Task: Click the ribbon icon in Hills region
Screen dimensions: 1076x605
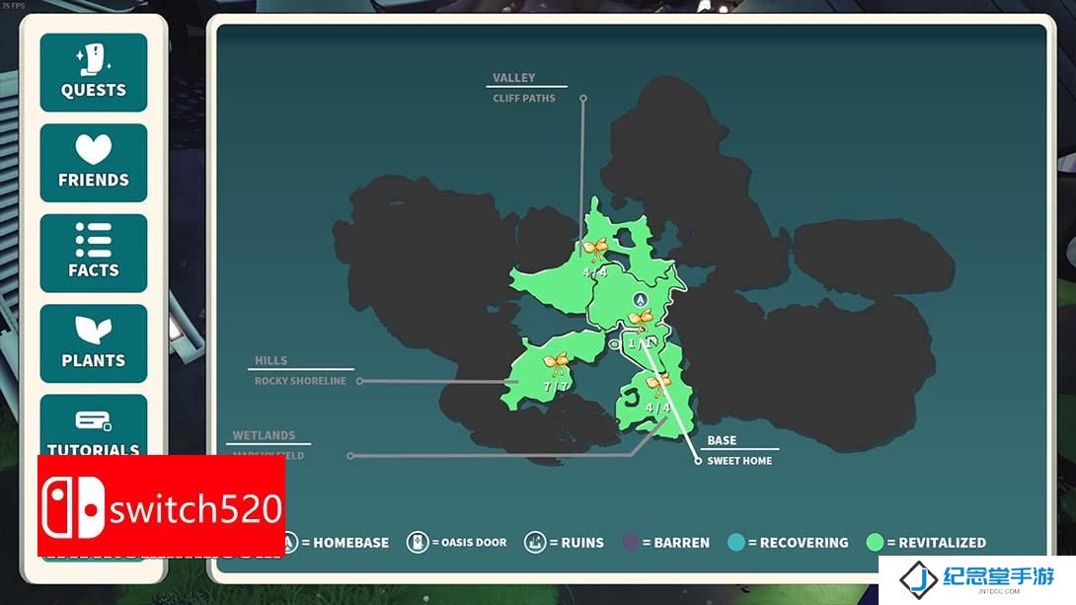Action: click(557, 363)
